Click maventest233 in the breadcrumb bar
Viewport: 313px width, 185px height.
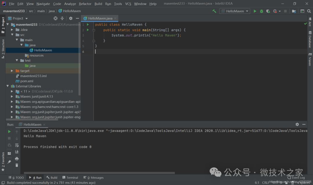coord(14,11)
